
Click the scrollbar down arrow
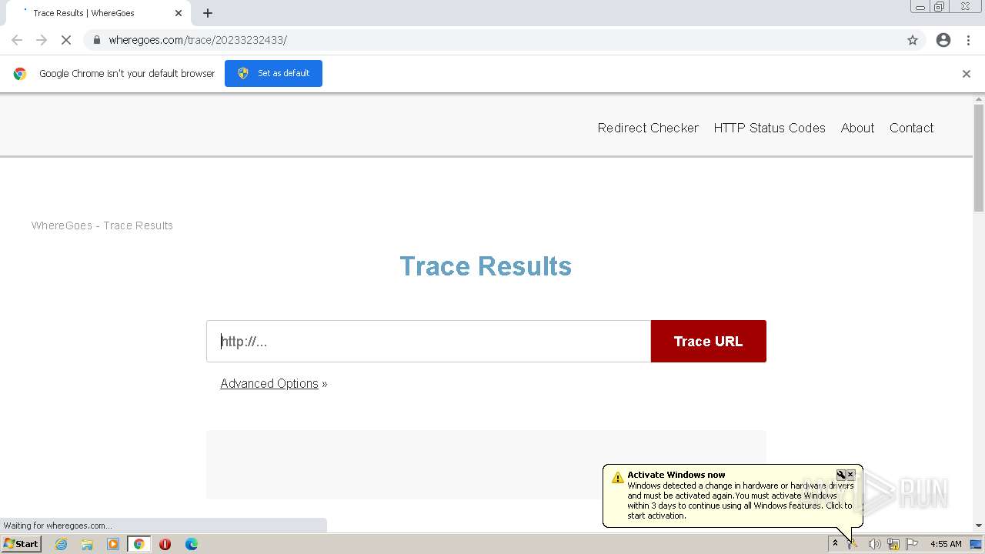[x=979, y=526]
